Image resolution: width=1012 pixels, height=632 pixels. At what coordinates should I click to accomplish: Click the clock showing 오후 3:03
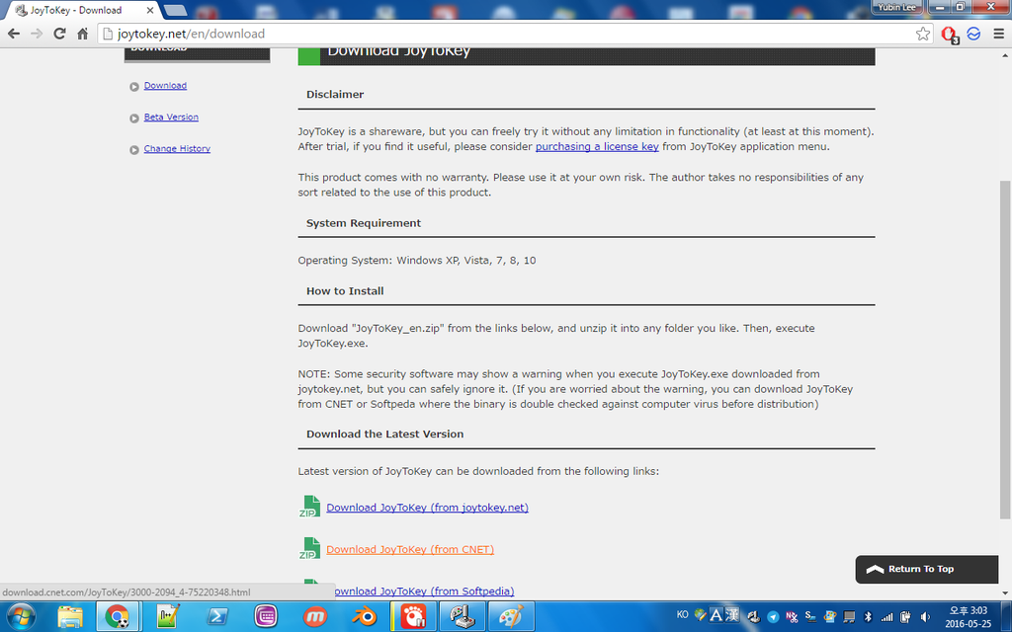tap(968, 616)
